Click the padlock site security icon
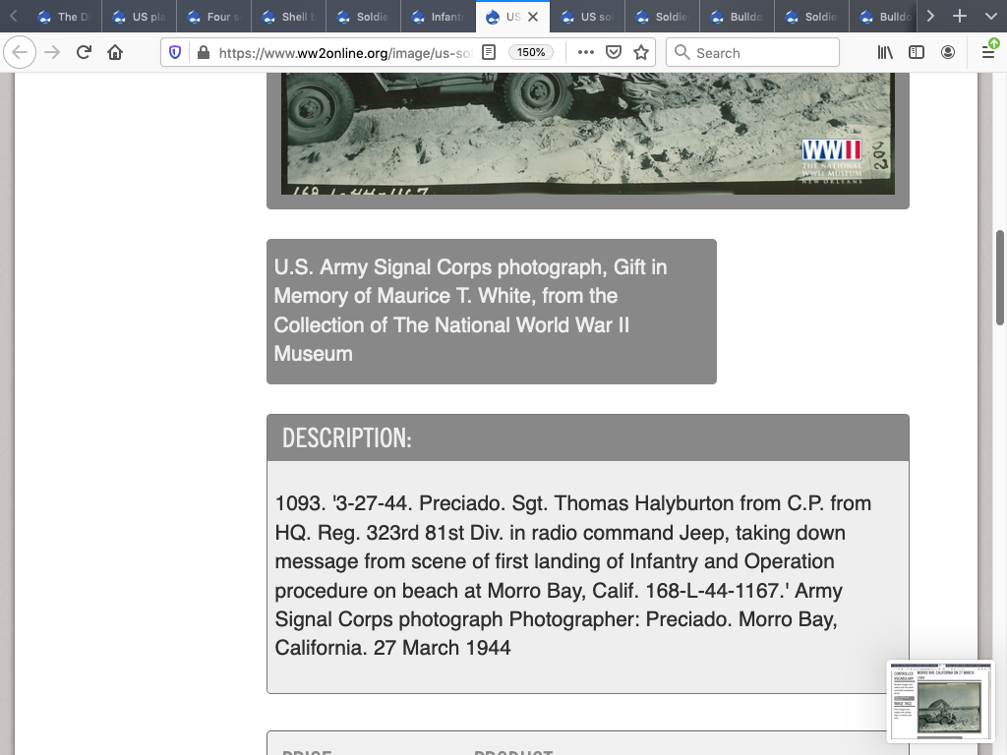 203,53
